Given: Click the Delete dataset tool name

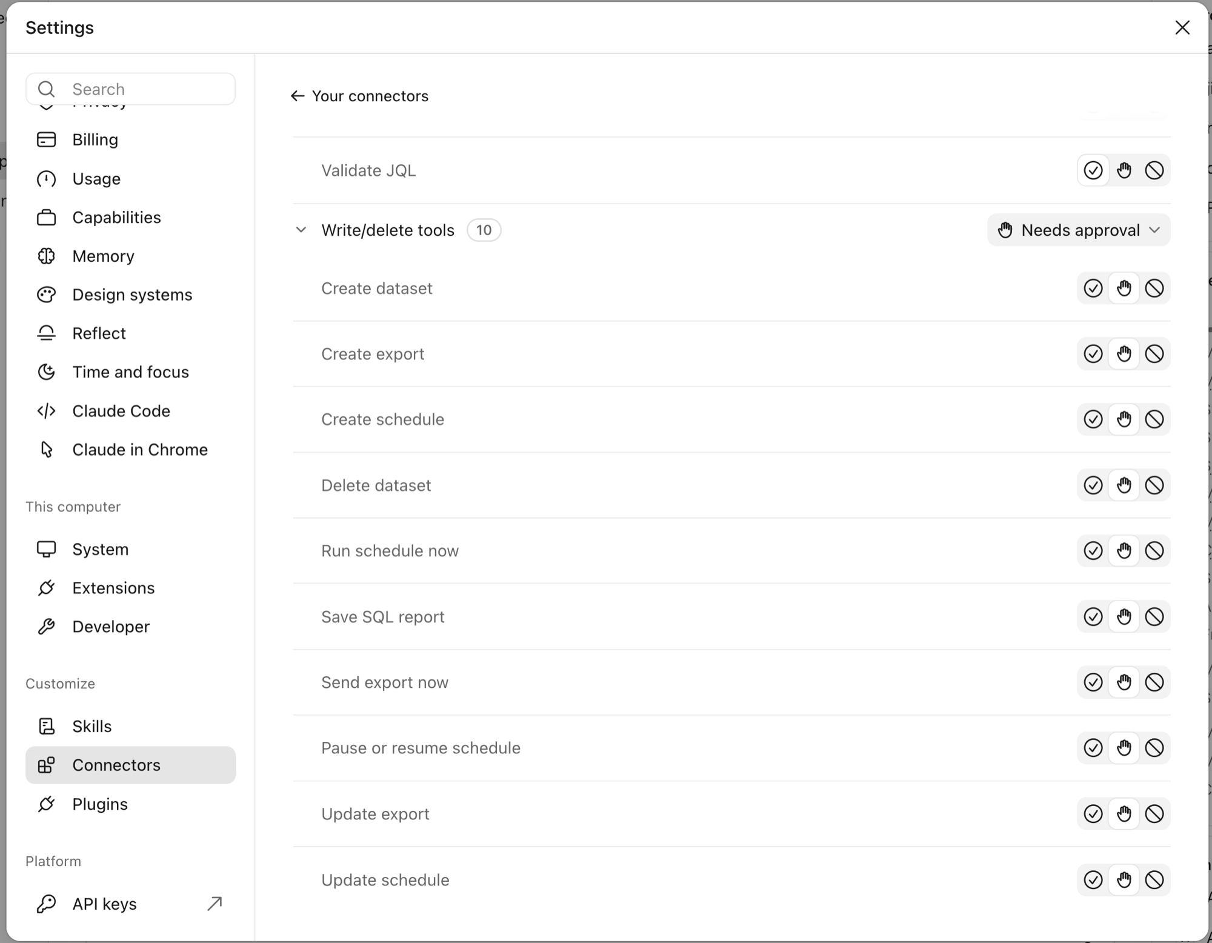Looking at the screenshot, I should coord(376,485).
